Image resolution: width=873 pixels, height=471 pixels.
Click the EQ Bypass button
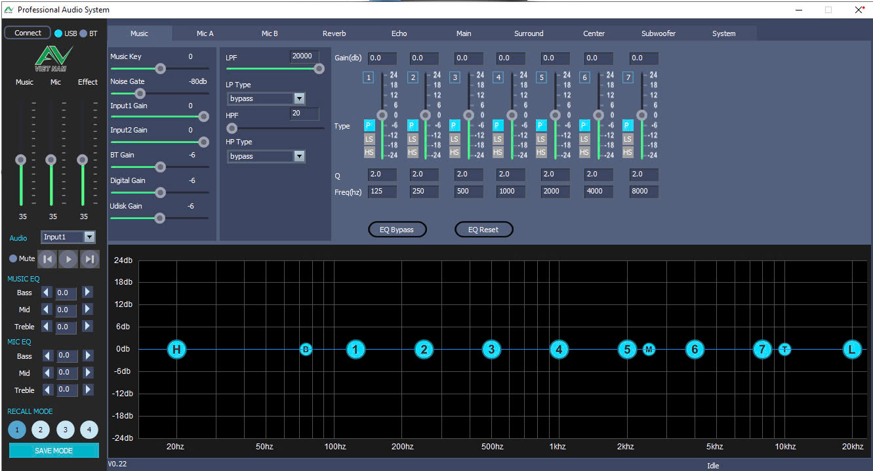(x=397, y=230)
